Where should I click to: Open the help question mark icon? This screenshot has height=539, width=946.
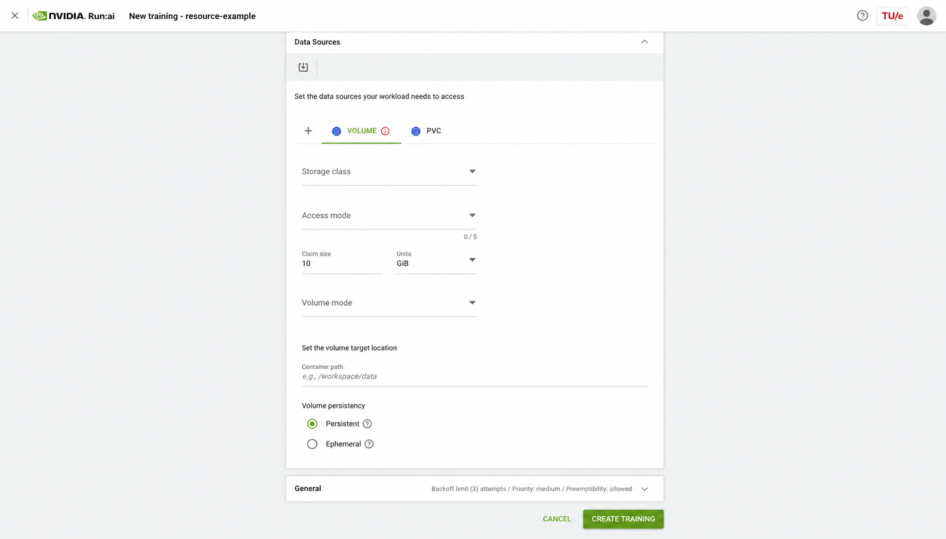[862, 16]
